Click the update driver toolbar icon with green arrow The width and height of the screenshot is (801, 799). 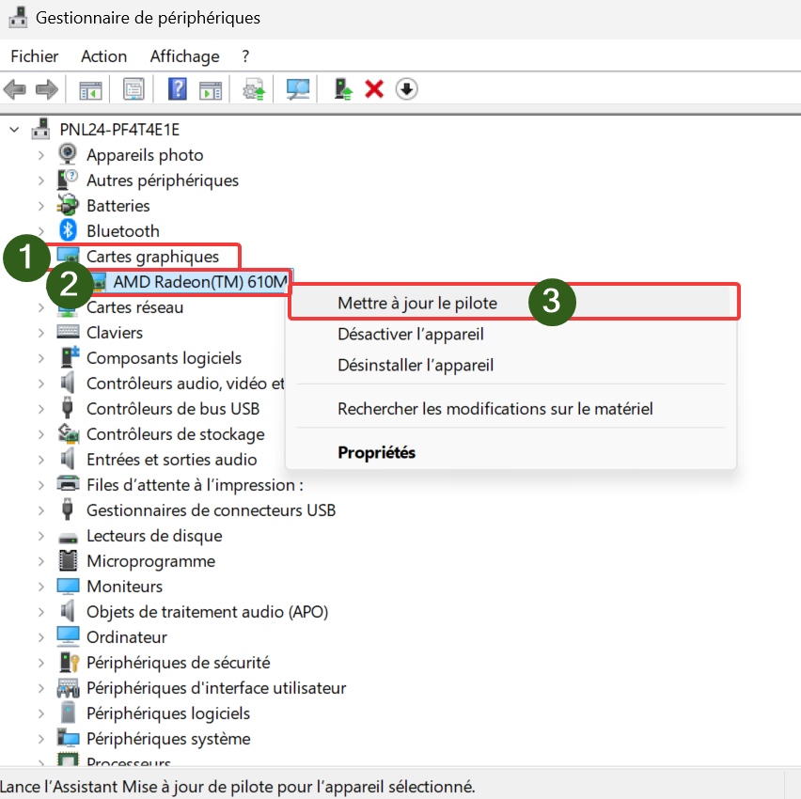point(344,89)
